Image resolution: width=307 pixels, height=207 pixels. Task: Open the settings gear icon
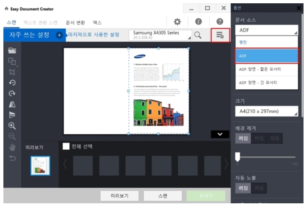pyautogui.click(x=177, y=22)
